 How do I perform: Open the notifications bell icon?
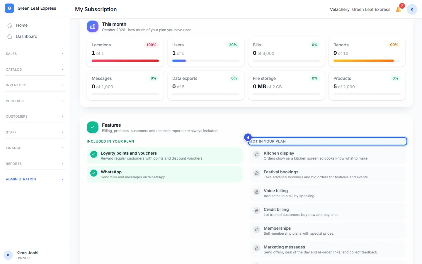[399, 9]
